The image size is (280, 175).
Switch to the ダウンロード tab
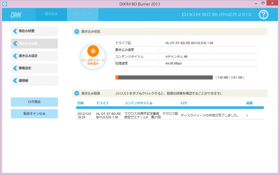(x=83, y=14)
